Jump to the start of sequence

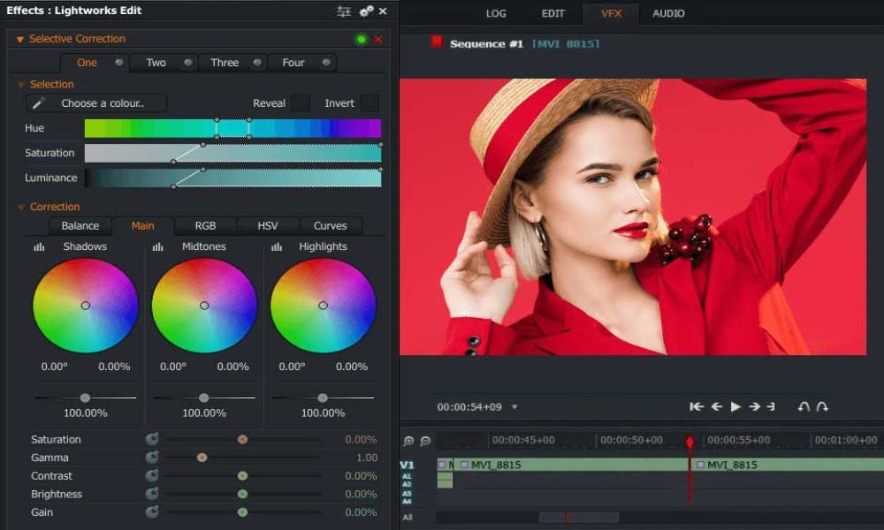[x=697, y=407]
